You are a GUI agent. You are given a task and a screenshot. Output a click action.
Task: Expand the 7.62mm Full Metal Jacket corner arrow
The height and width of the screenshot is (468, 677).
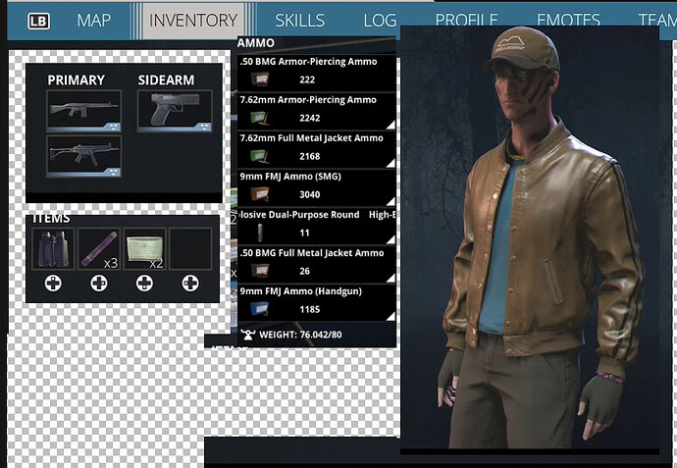coord(391,163)
